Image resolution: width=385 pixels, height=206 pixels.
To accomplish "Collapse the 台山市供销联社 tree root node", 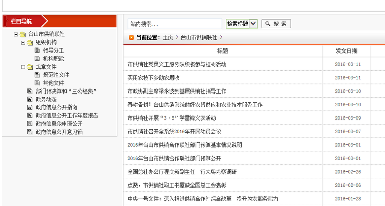I will pyautogui.click(x=15, y=34).
